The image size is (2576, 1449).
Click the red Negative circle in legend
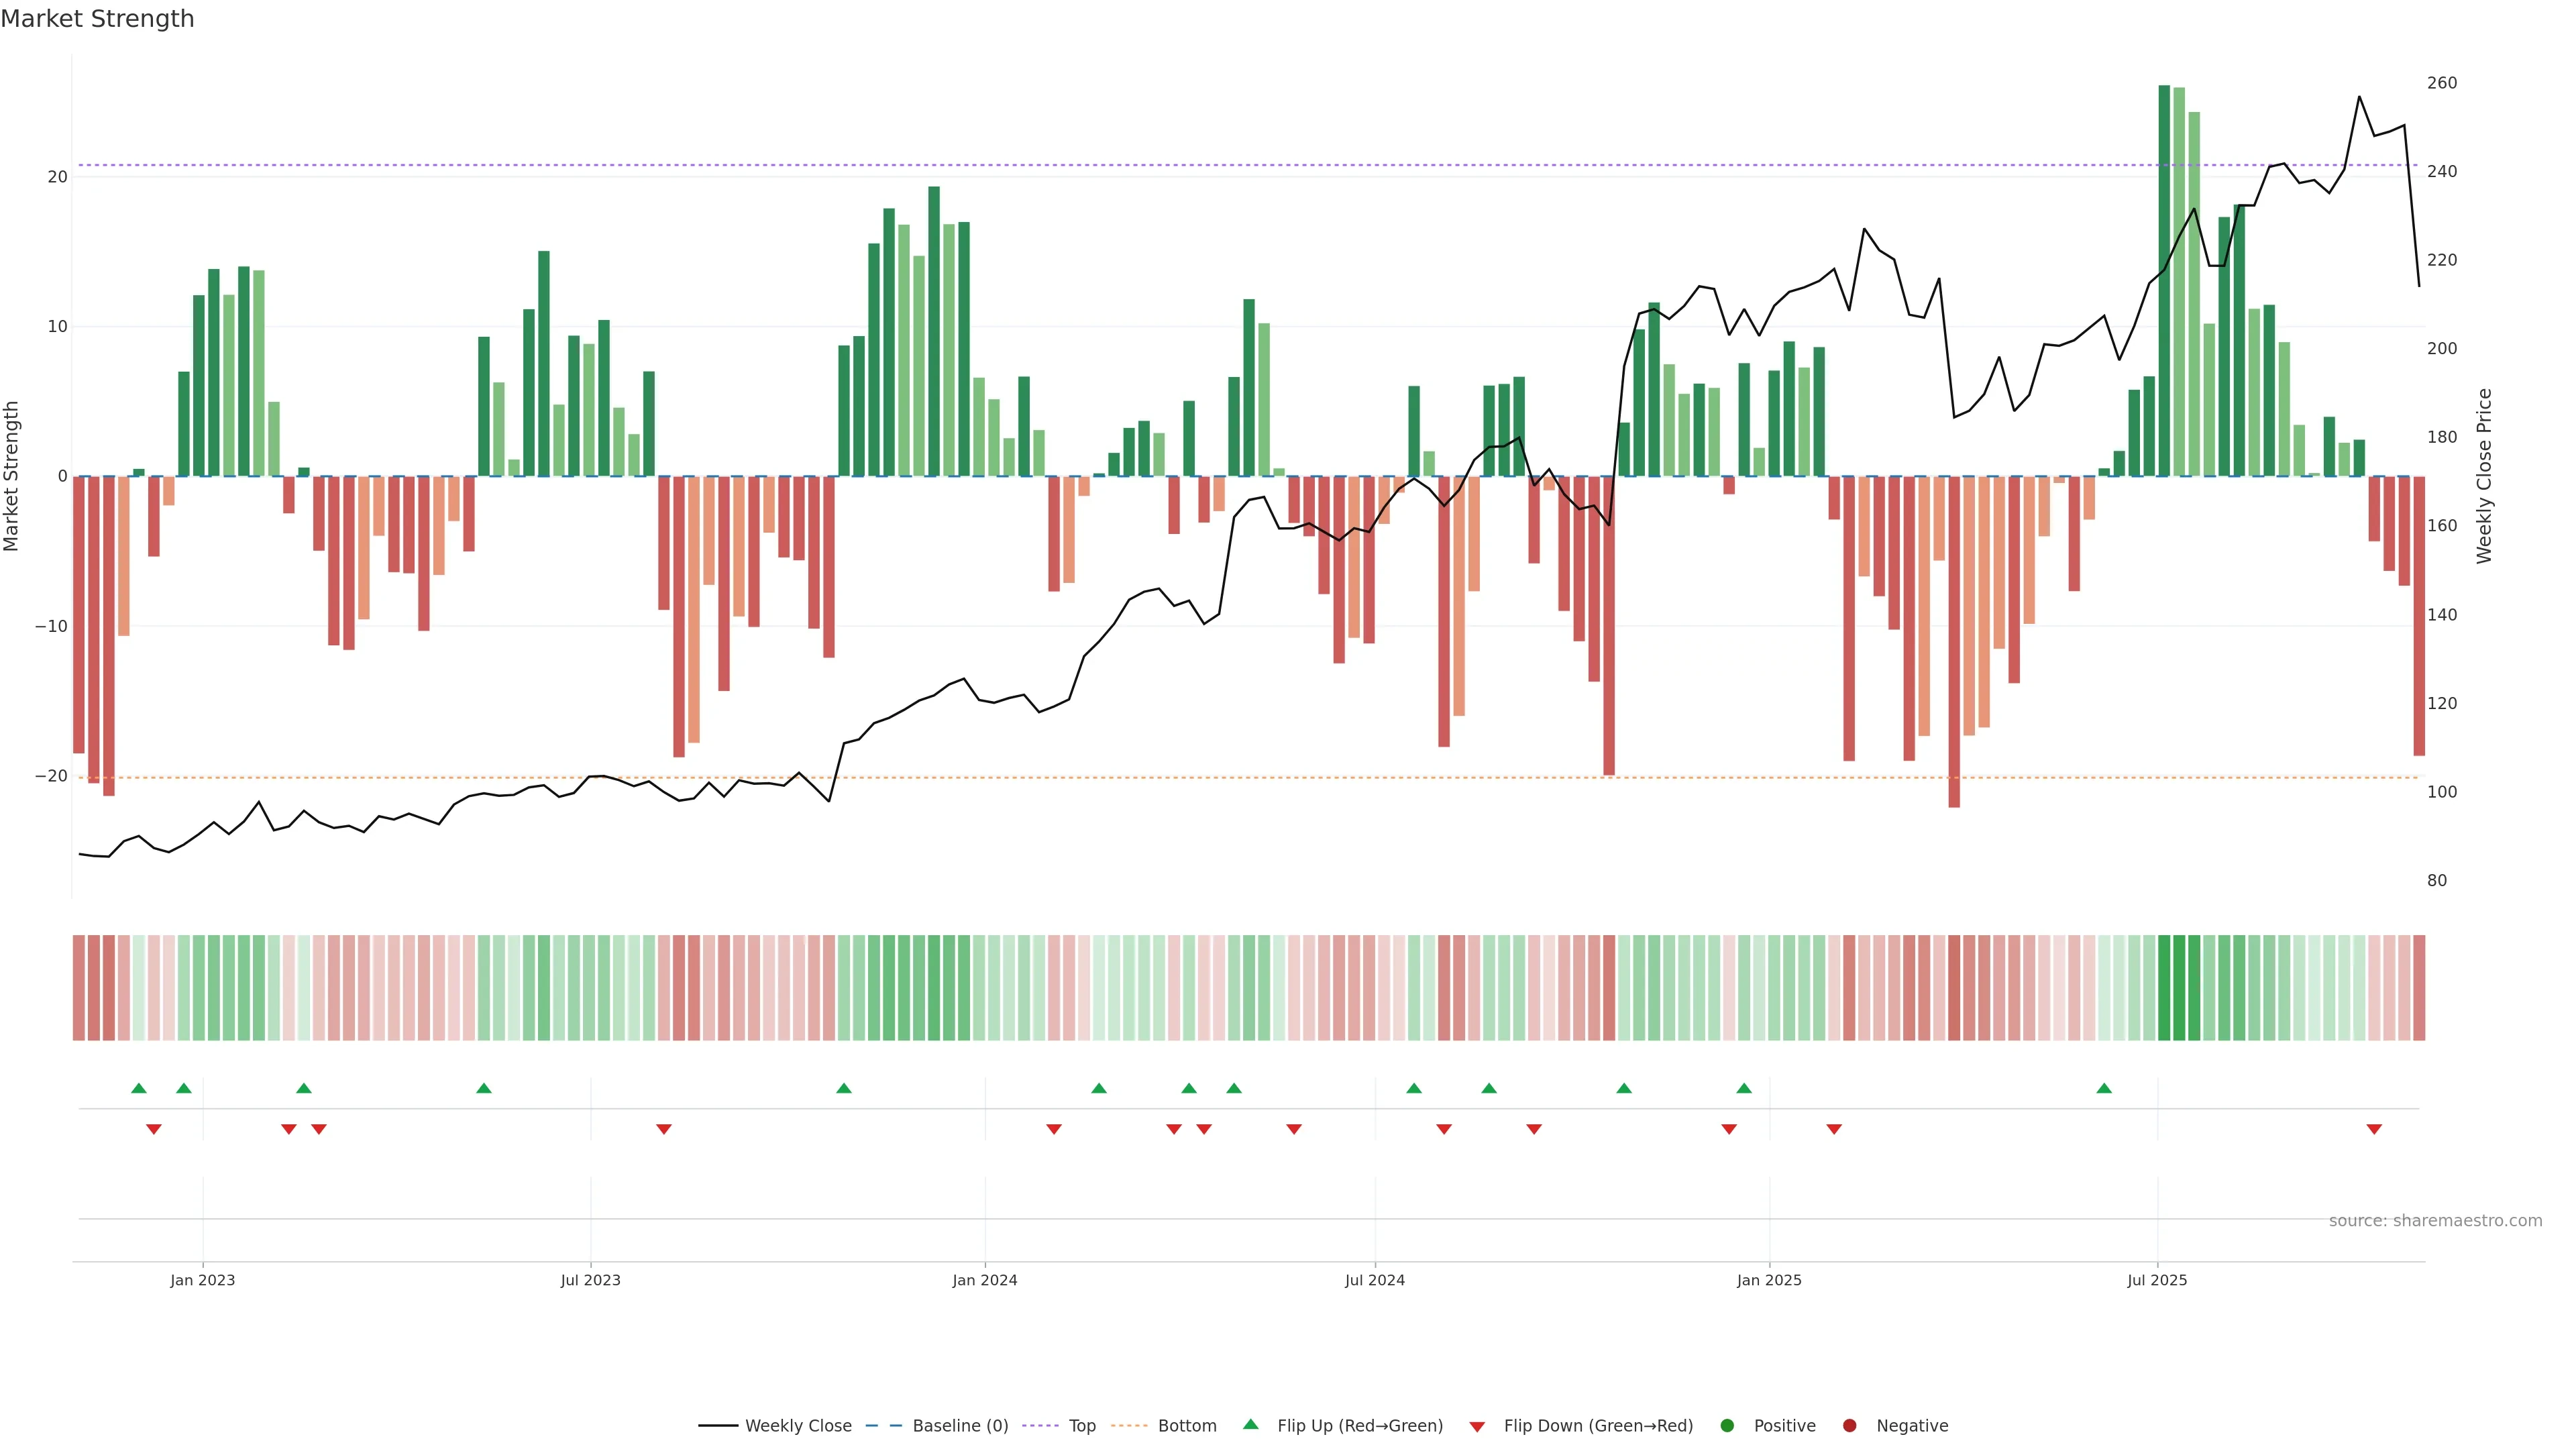point(1849,1425)
